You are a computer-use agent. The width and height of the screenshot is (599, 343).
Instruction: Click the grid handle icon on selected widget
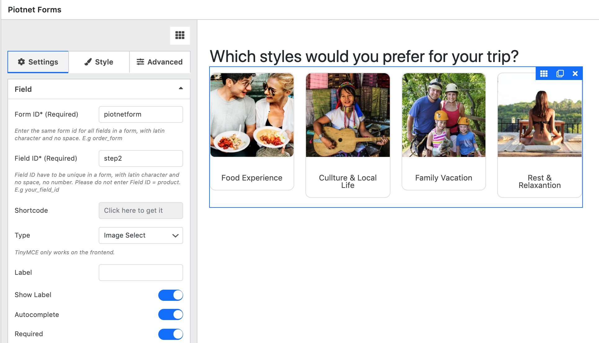pyautogui.click(x=544, y=73)
